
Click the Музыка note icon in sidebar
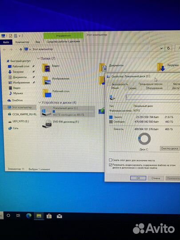(x=10, y=93)
